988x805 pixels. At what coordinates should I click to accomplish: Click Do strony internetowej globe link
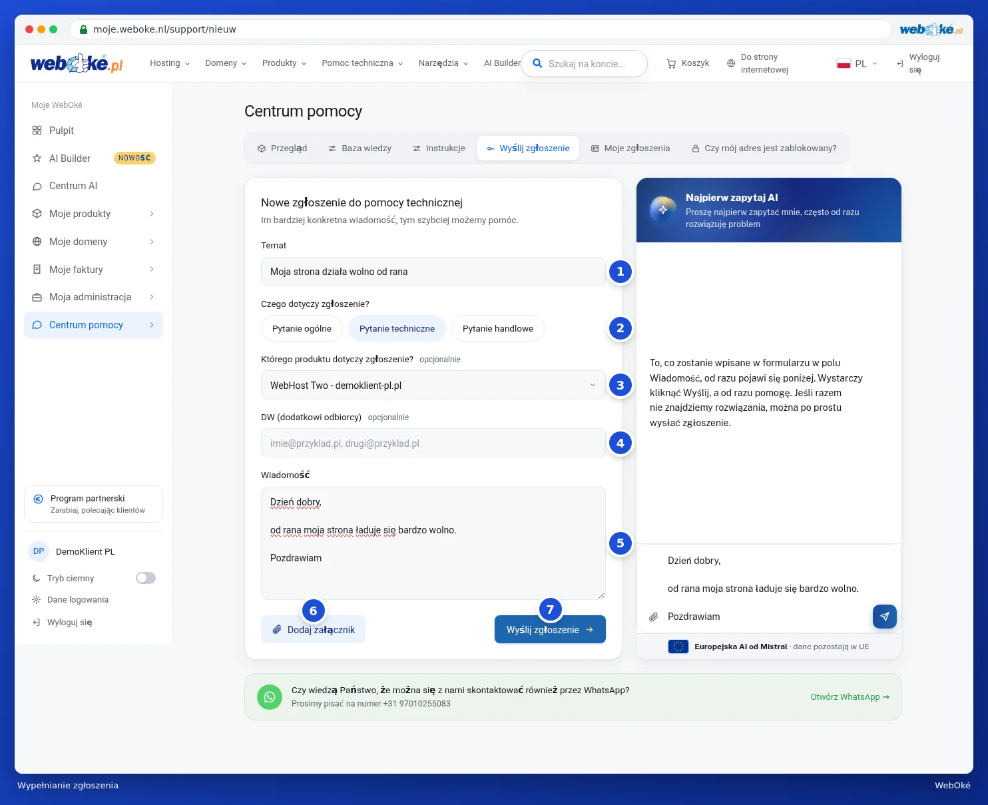[758, 63]
